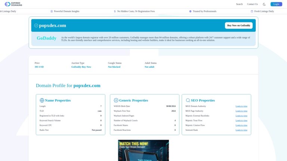
Task: Click Login to view for MOZ Domain Authority
Action: click(241, 106)
